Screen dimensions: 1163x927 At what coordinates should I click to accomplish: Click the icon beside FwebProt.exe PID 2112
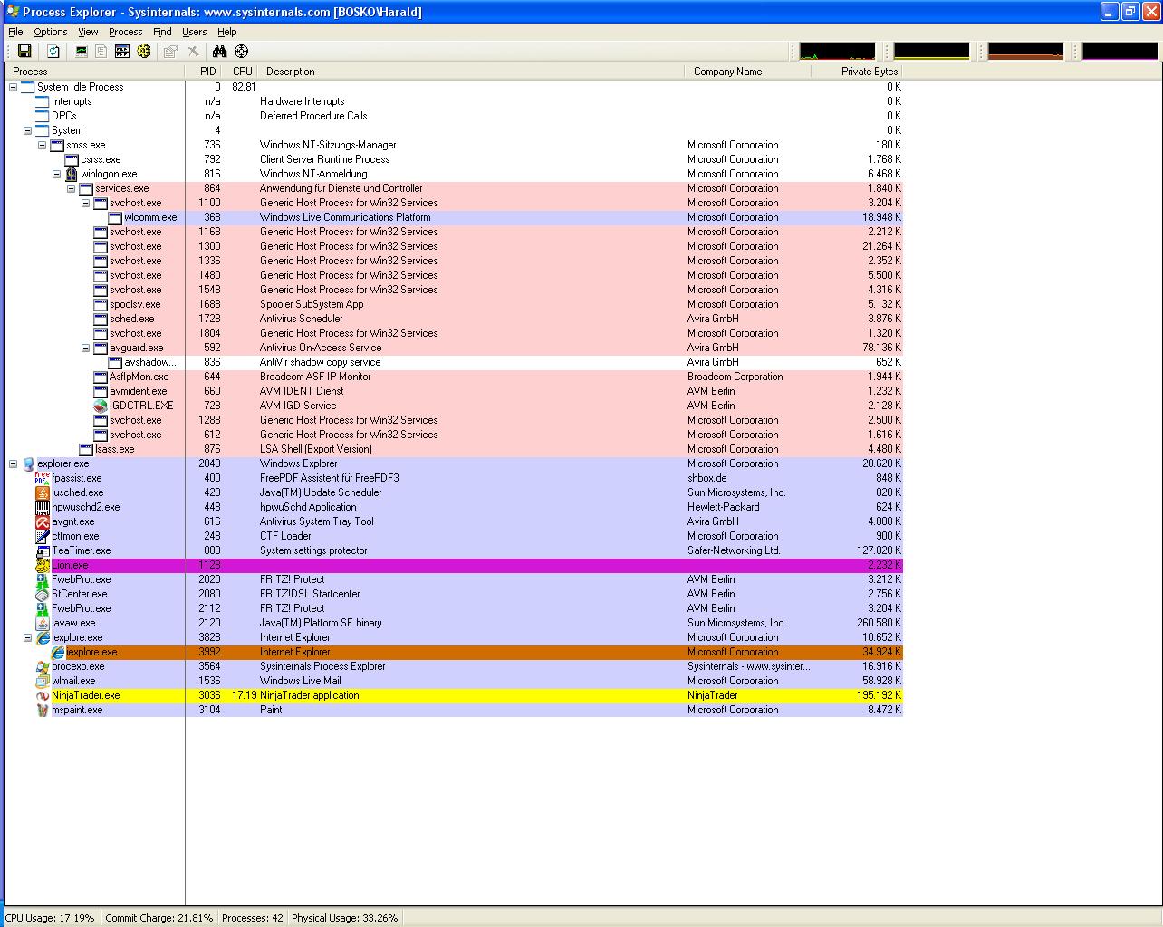(x=42, y=608)
